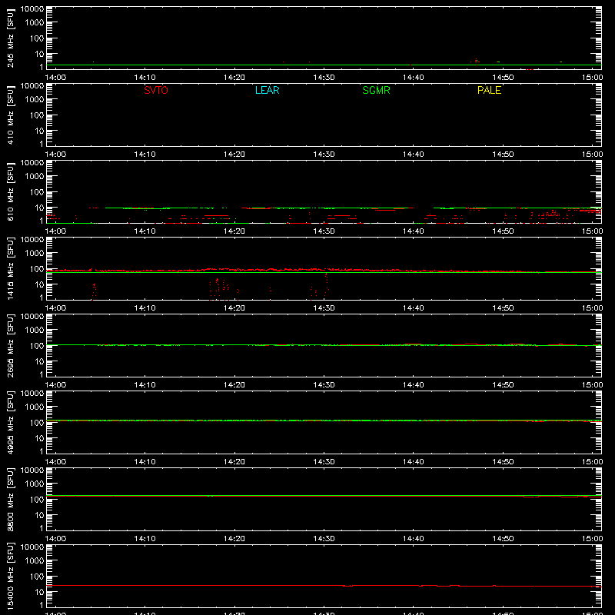Click the 14:30 time label of the 245 MHz plot
Viewport: 615px width, 615px height.
(x=324, y=78)
